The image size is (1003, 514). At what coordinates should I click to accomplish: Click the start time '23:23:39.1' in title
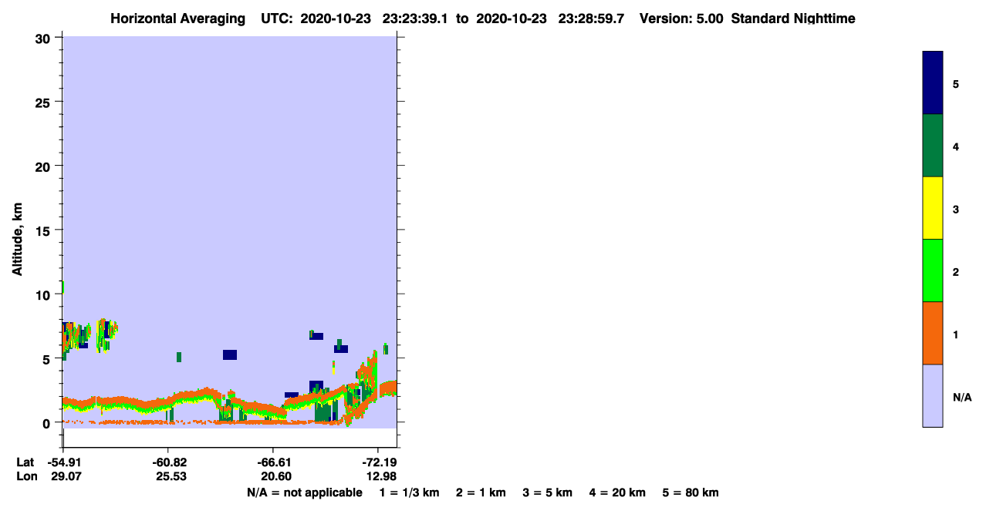click(x=416, y=18)
